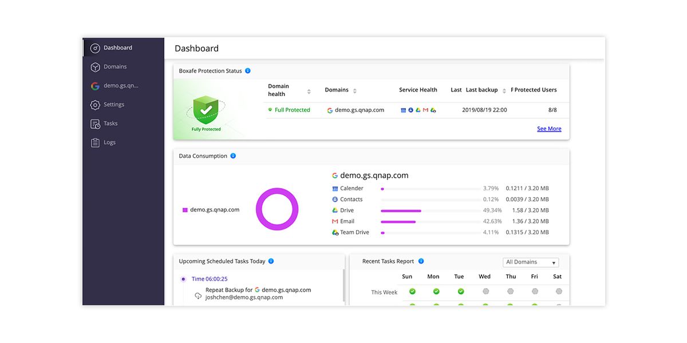The height and width of the screenshot is (343, 687).
Task: Open the Tasks sidebar item
Action: click(110, 123)
